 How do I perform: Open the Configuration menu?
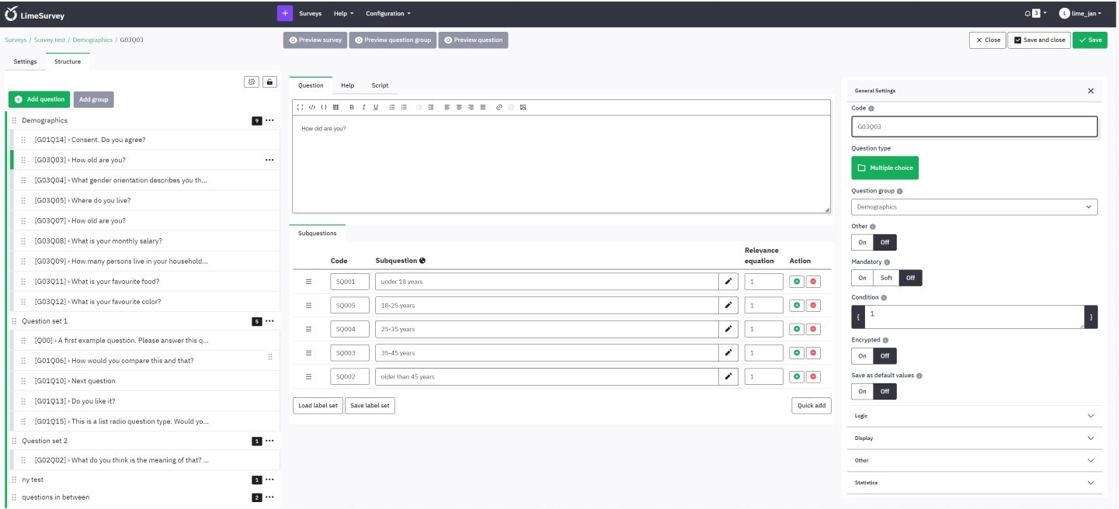387,13
